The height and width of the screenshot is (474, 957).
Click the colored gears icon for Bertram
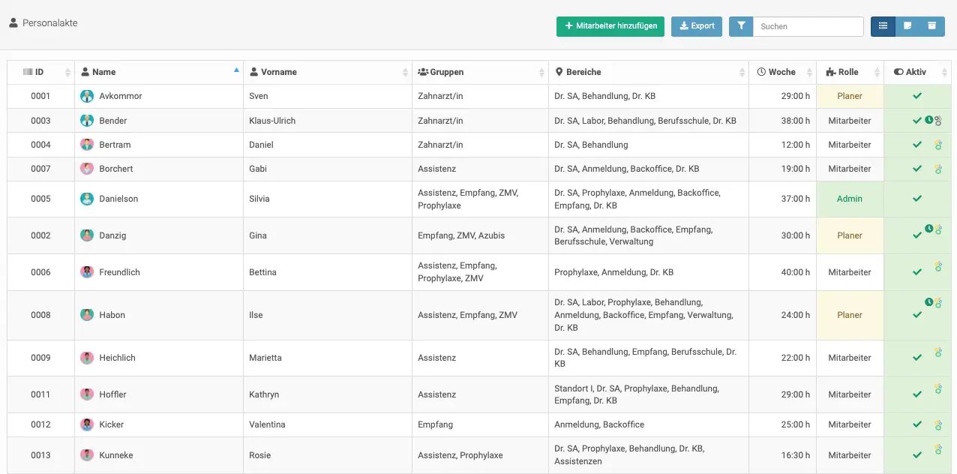click(x=937, y=145)
